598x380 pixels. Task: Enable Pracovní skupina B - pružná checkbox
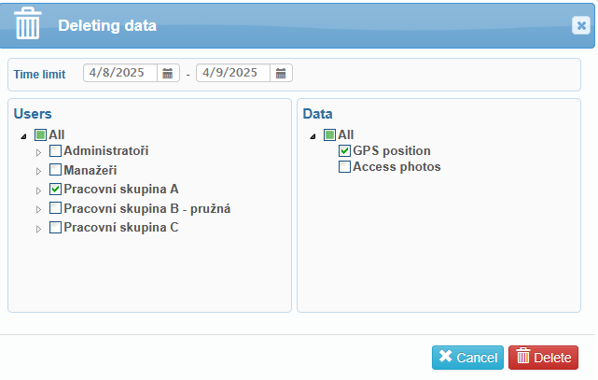(55, 208)
